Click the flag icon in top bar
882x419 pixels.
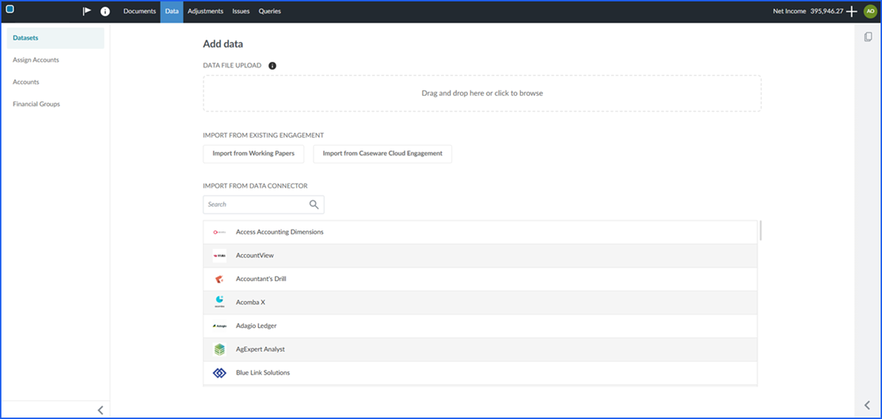coord(86,11)
